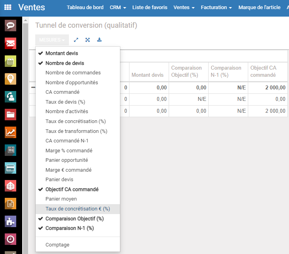The height and width of the screenshot is (254, 289).
Task: Open the Discuss chat bubble app
Action: 11,25
